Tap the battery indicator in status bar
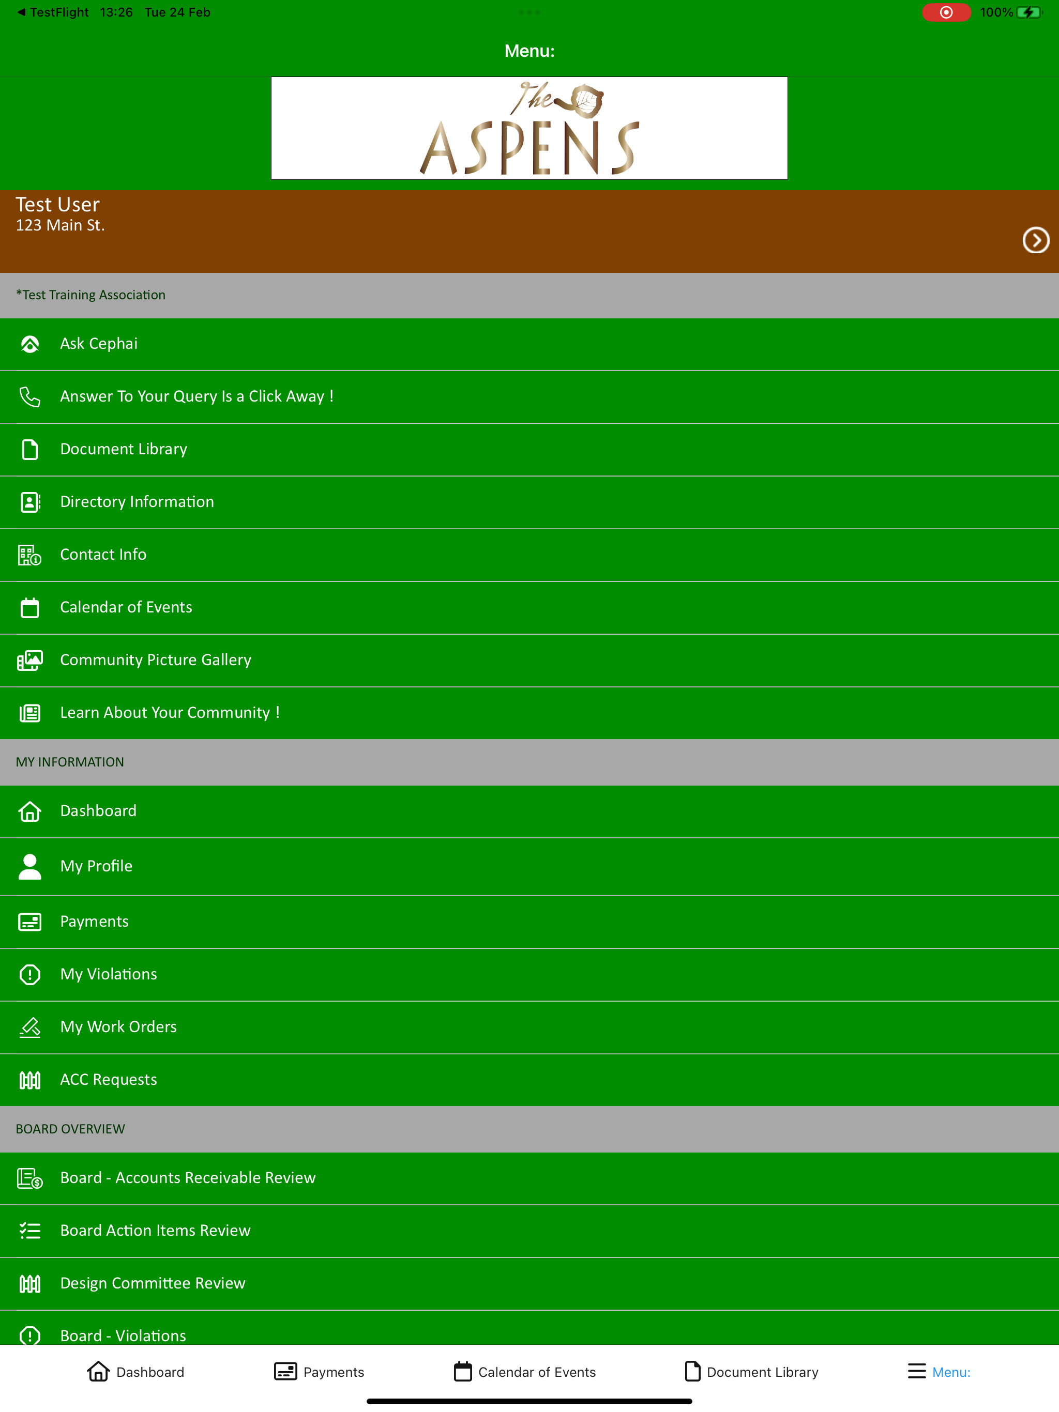 (1028, 12)
